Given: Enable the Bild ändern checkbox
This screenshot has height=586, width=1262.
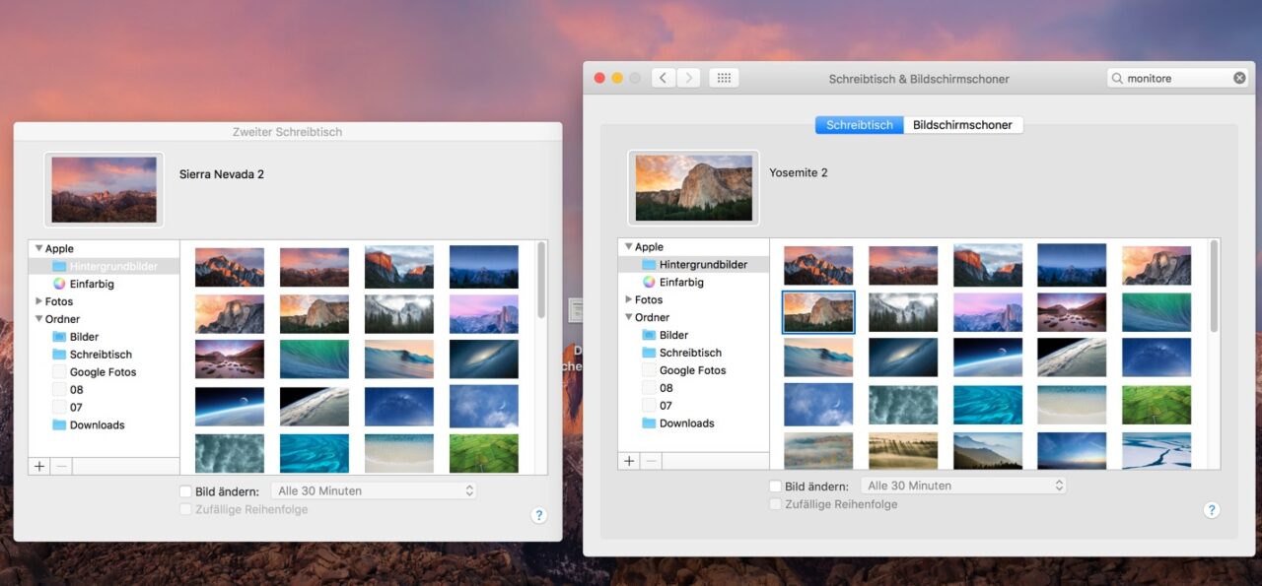Looking at the screenshot, I should 775,485.
